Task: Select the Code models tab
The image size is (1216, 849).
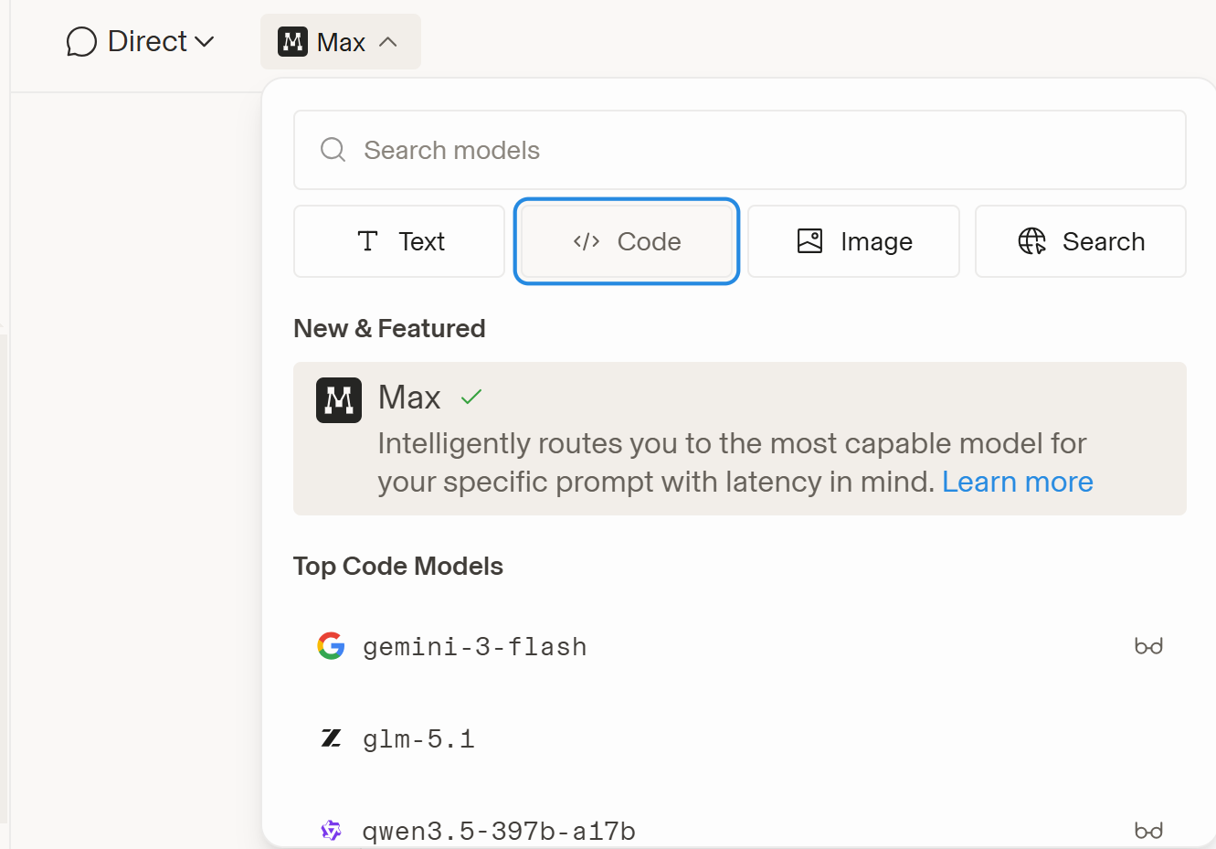Action: [x=627, y=241]
